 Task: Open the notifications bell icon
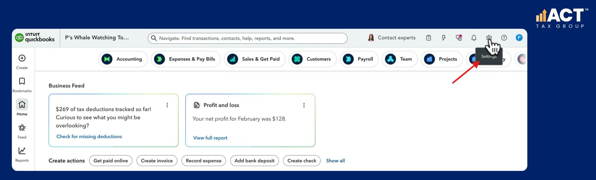[474, 38]
